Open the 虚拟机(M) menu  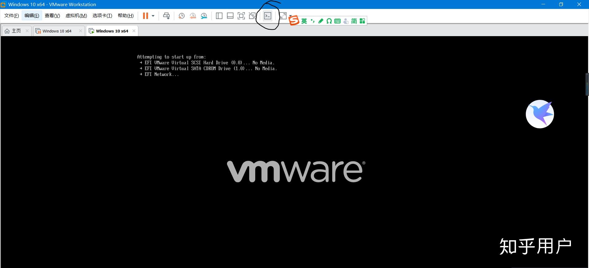[x=76, y=16]
